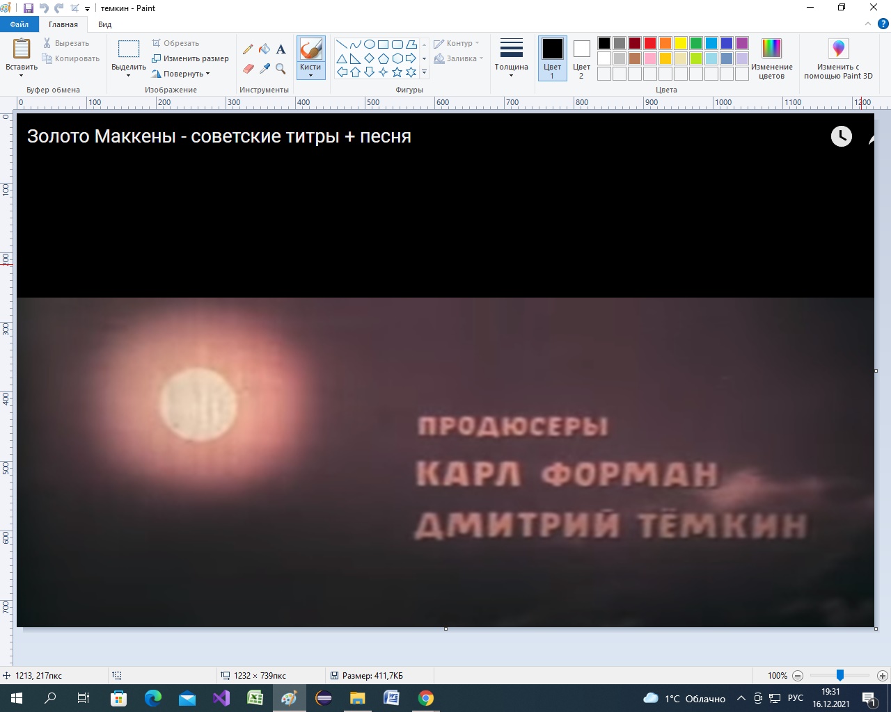891x712 pixels.
Task: Open the Выделить options dropdown arrow
Action: 129,75
